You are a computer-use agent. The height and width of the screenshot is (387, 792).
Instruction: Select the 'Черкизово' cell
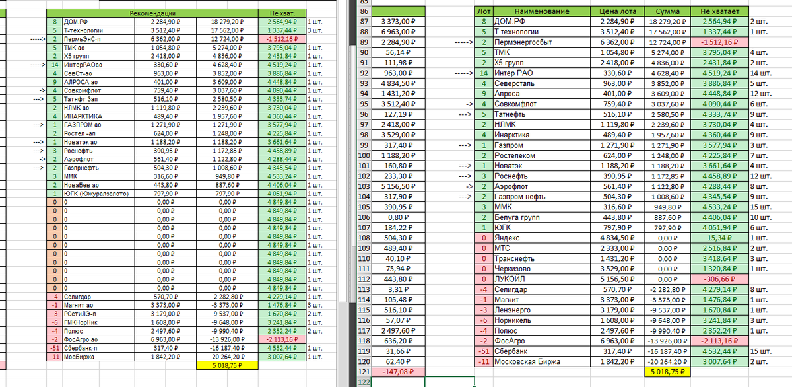pos(543,268)
